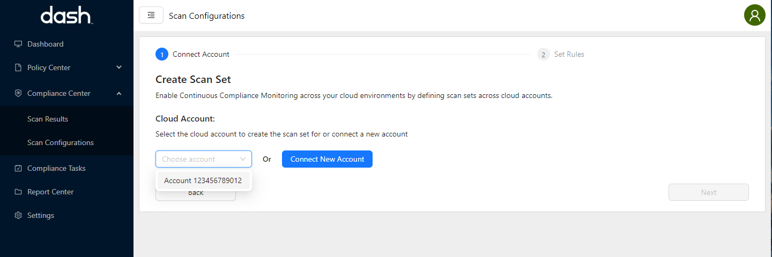Click step 2 Set Rules indicator
The height and width of the screenshot is (257, 772).
[544, 54]
